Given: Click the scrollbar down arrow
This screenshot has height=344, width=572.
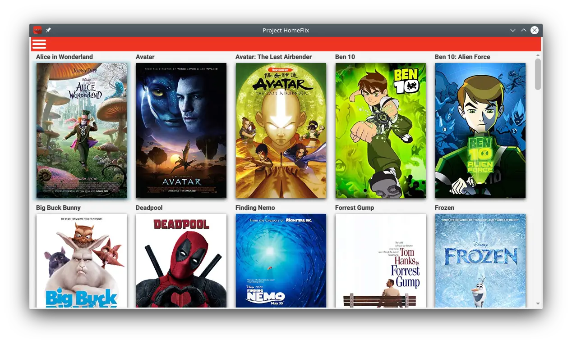Looking at the screenshot, I should tap(538, 304).
